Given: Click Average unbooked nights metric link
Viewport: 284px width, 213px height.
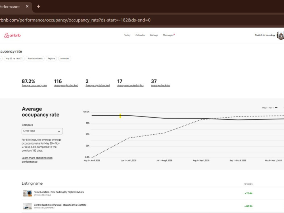Looking at the screenshot, I should pos(130,85).
